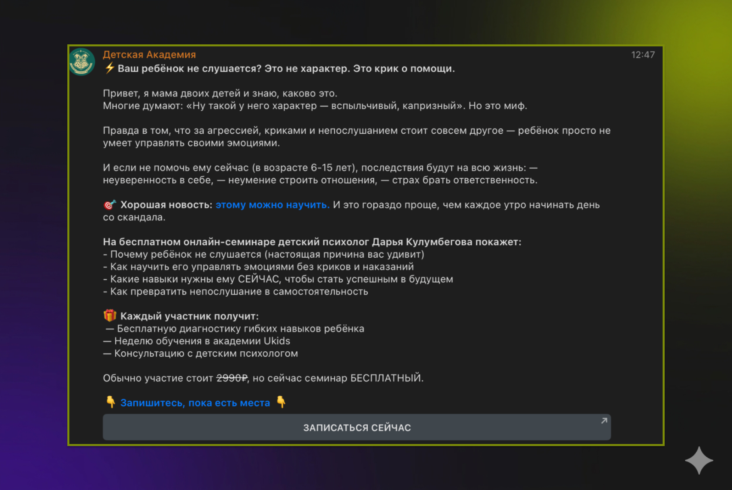The height and width of the screenshot is (490, 732).
Task: Click the bold headline "Ваш ребёнок не слушается?"
Action: (x=190, y=69)
